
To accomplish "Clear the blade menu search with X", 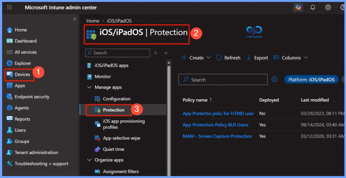I will [155, 53].
